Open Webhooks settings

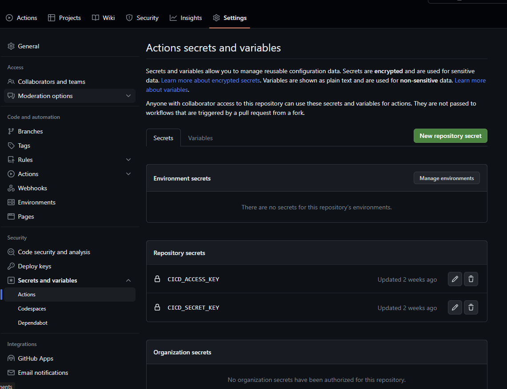coord(70,188)
